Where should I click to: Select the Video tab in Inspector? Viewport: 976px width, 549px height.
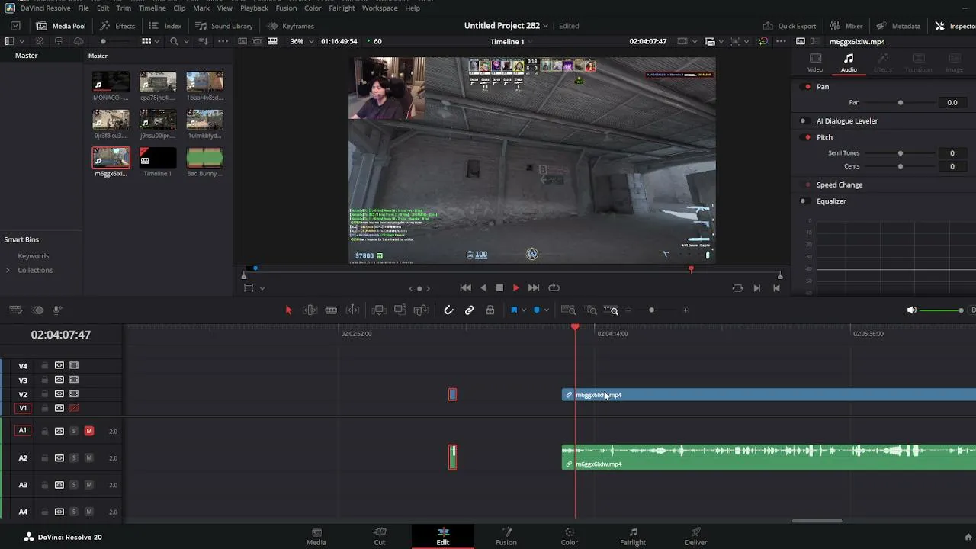[x=815, y=63]
